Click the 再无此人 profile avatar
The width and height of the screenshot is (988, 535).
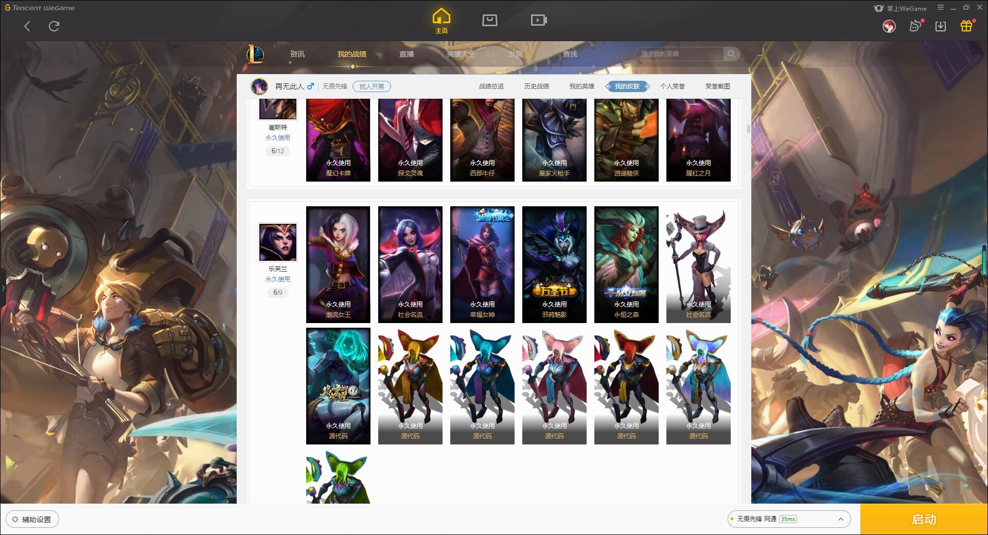click(x=259, y=86)
